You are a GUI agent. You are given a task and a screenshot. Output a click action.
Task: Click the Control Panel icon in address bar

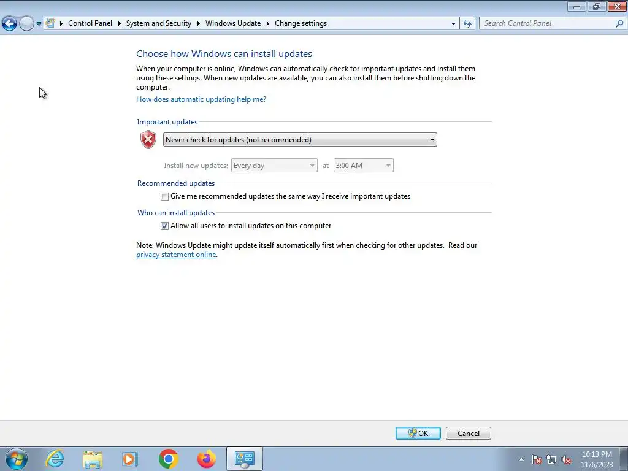click(50, 23)
